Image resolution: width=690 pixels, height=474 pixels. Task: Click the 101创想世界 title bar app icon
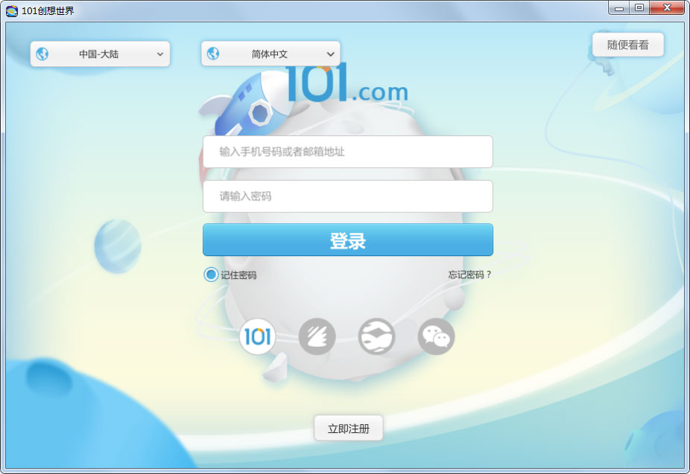click(x=11, y=10)
